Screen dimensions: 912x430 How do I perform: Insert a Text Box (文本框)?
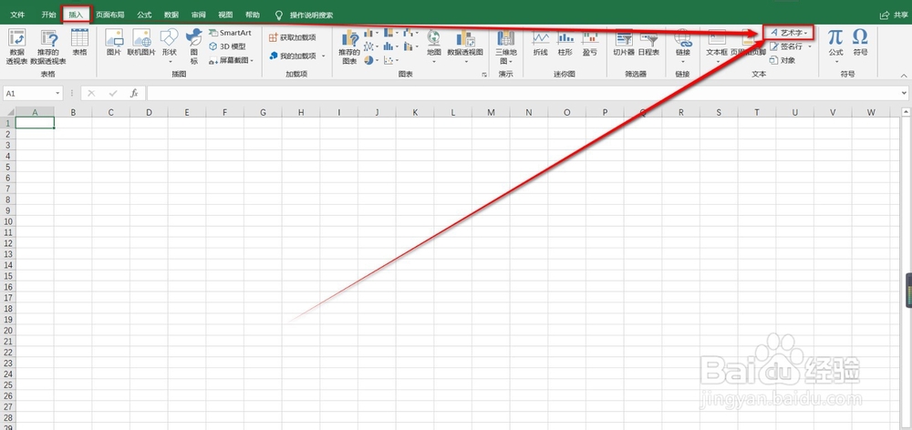click(717, 46)
